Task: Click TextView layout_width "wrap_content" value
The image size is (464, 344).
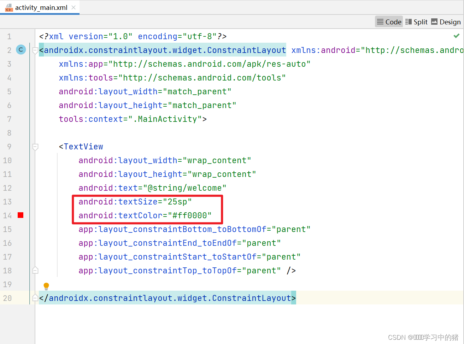Action: tap(217, 160)
